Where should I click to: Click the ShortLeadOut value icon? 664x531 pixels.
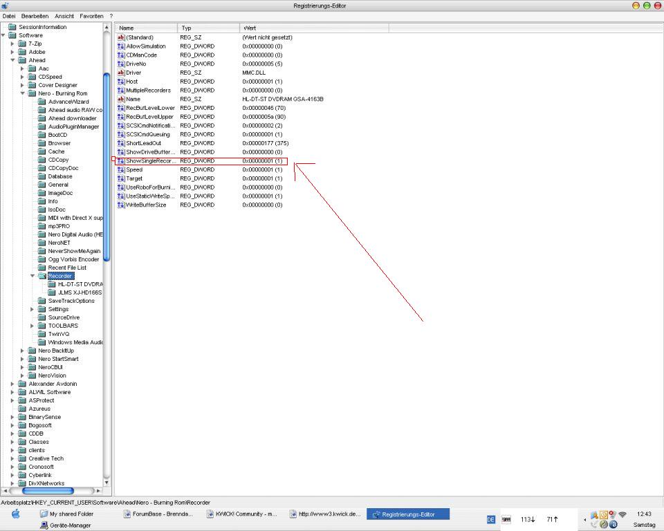[x=120, y=143]
